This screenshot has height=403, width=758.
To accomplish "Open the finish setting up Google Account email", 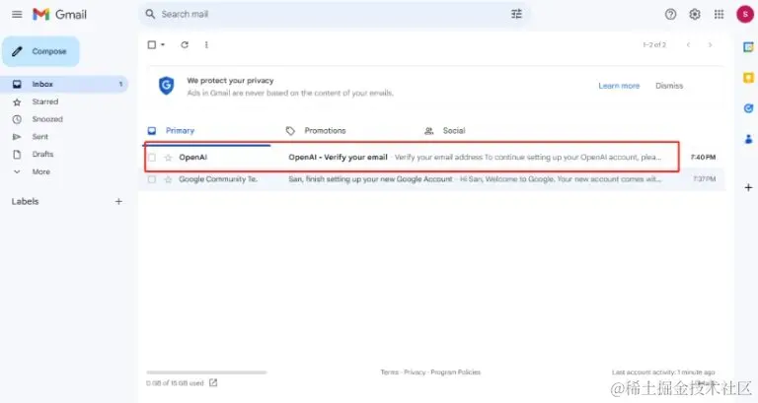I will pyautogui.click(x=370, y=179).
